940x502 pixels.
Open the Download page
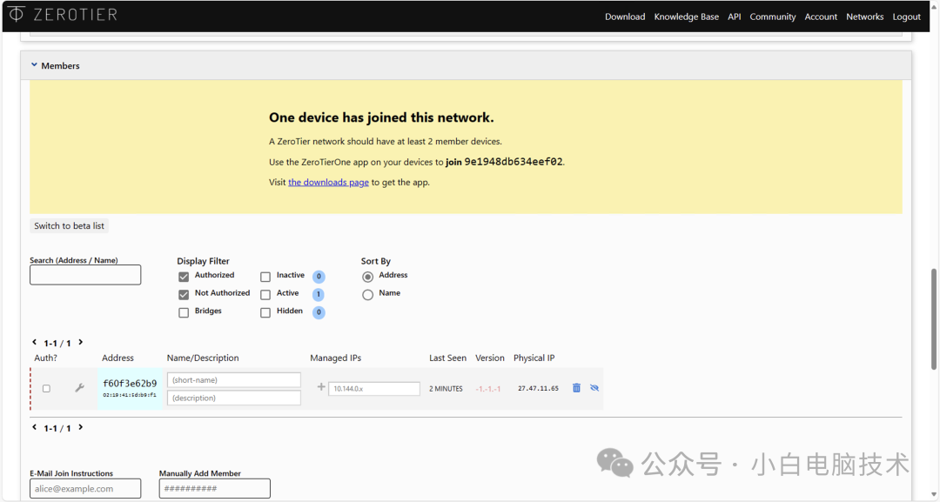[625, 17]
